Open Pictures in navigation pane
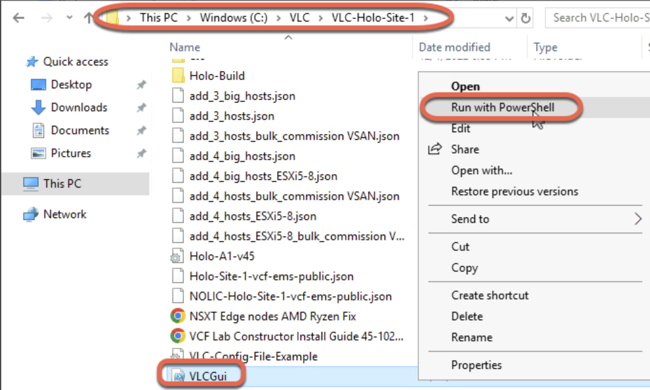This screenshot has width=650, height=390. coord(71,153)
